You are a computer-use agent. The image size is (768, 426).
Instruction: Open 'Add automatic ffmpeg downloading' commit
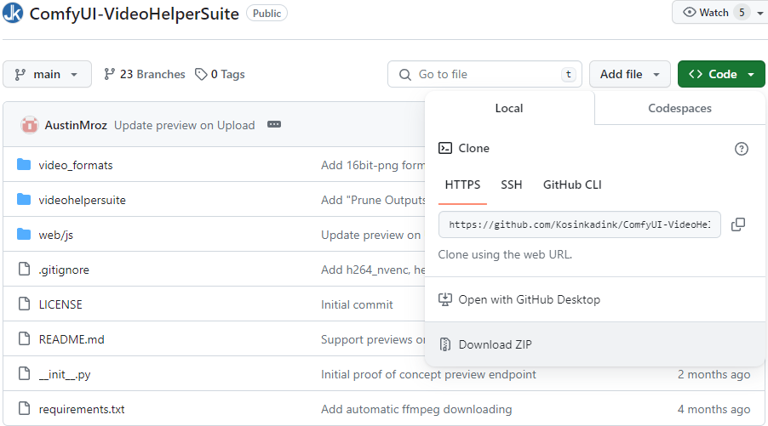[416, 409]
